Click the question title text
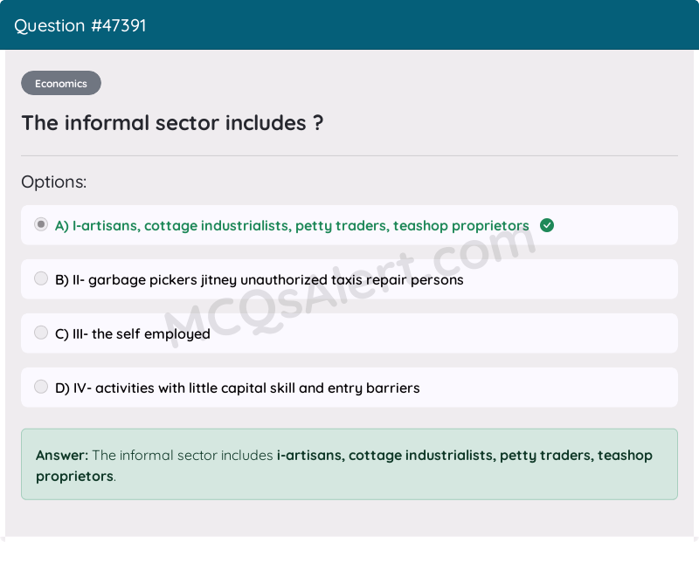 [173, 123]
